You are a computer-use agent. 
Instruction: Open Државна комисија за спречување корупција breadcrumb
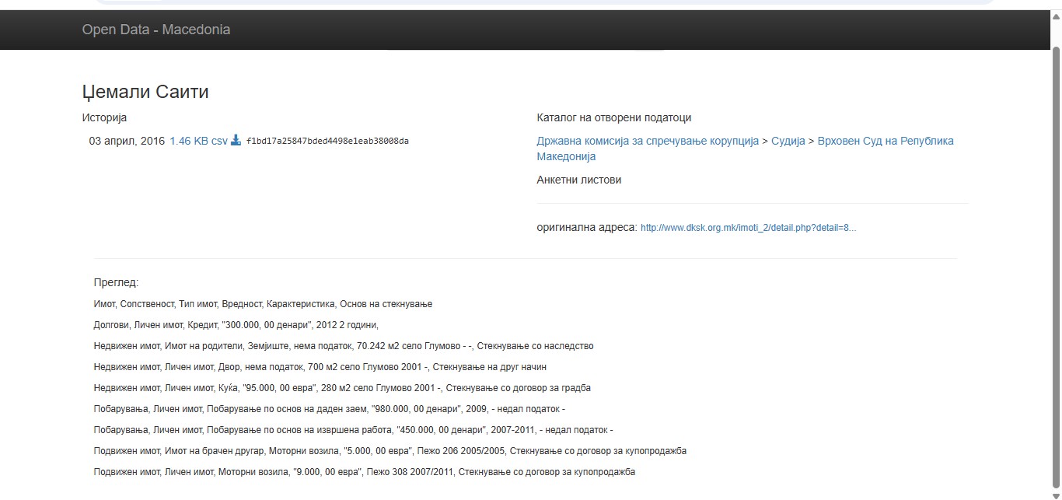648,141
